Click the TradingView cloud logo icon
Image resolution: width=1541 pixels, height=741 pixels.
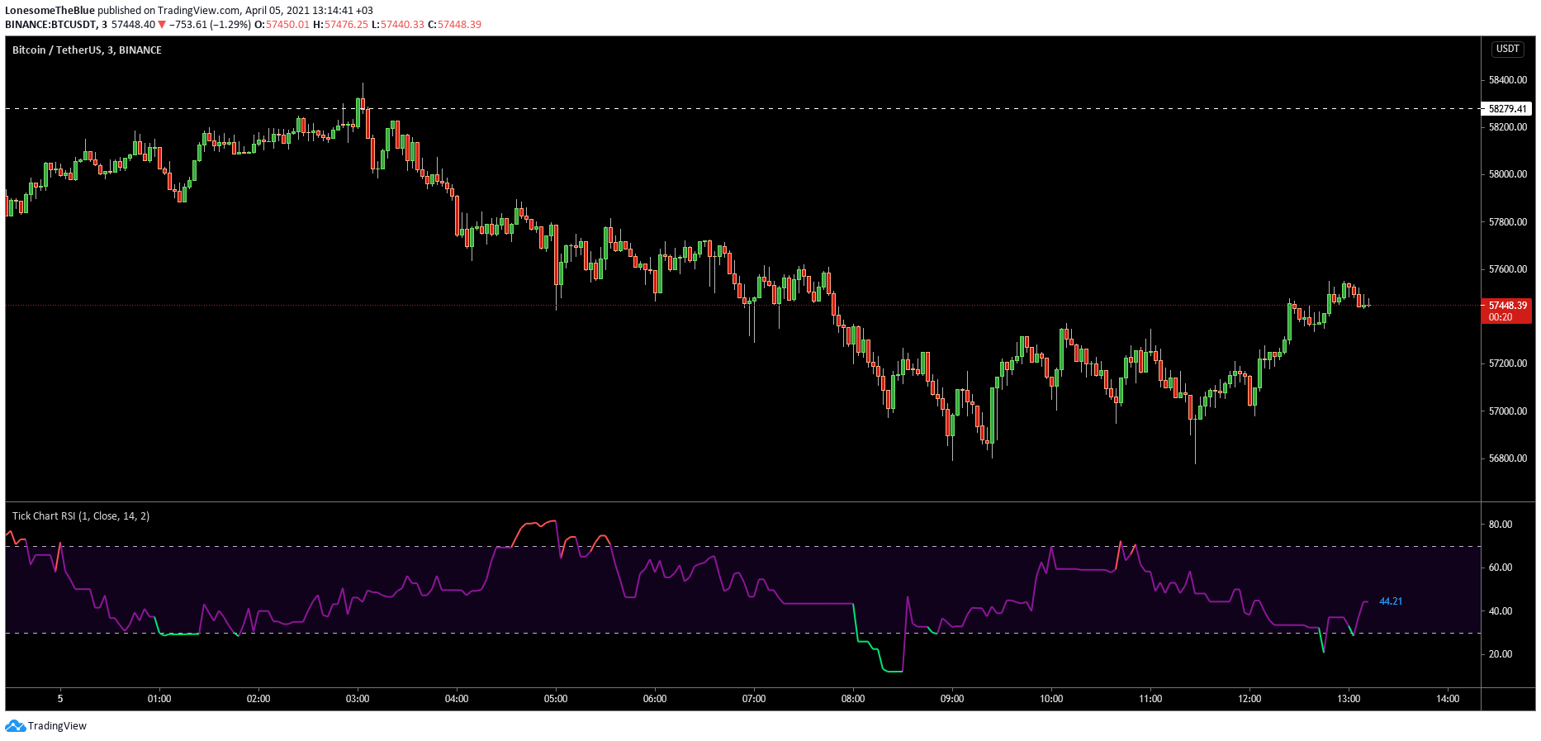[x=15, y=726]
